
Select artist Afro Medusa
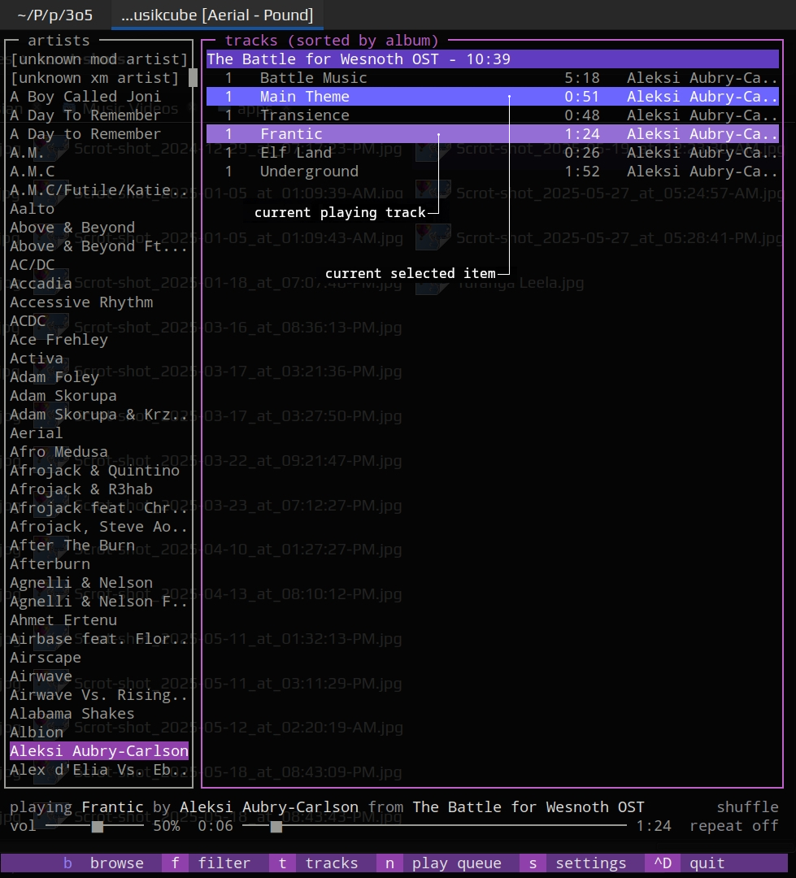[x=59, y=452]
